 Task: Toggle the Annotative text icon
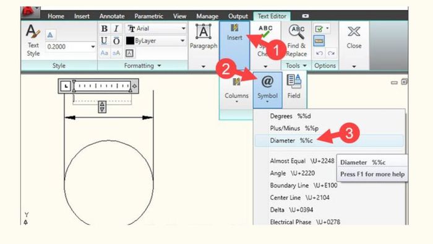tap(50, 35)
